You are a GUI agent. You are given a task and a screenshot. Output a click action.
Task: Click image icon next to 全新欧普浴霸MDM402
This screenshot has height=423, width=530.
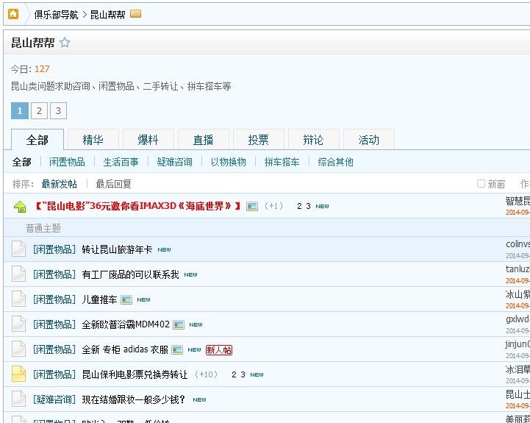[x=179, y=324]
